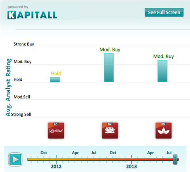The height and width of the screenshot is (172, 190).
Task: Click the Avg. Analyst Rating axis title
Action: click(x=8, y=87)
